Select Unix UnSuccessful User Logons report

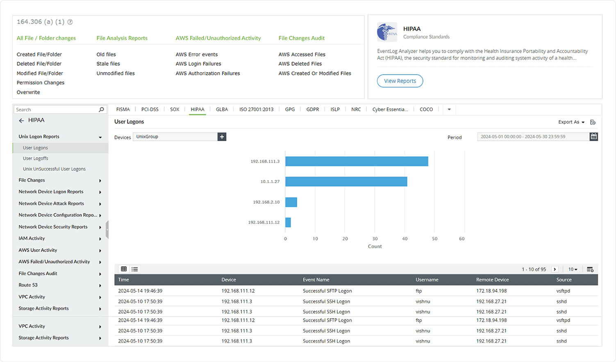(54, 169)
